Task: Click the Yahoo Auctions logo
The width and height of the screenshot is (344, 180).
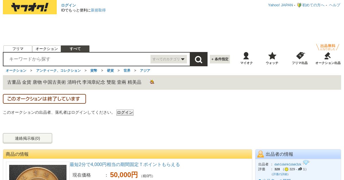Action: pyautogui.click(x=30, y=7)
